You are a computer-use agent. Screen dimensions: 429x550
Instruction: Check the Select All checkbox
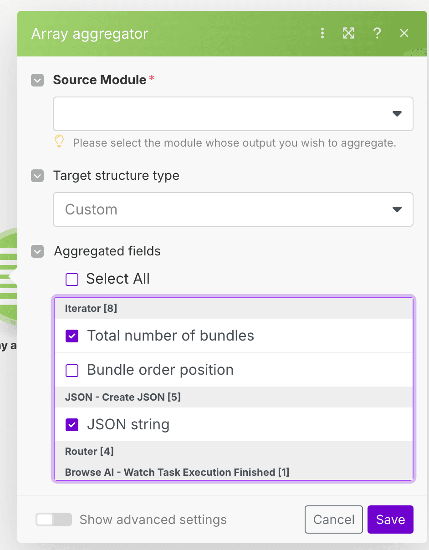click(x=72, y=279)
